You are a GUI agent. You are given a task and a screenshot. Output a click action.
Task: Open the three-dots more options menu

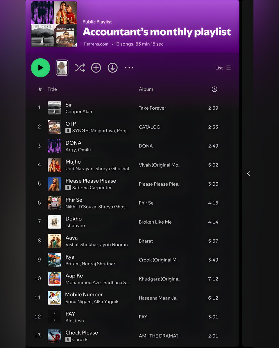tap(129, 68)
